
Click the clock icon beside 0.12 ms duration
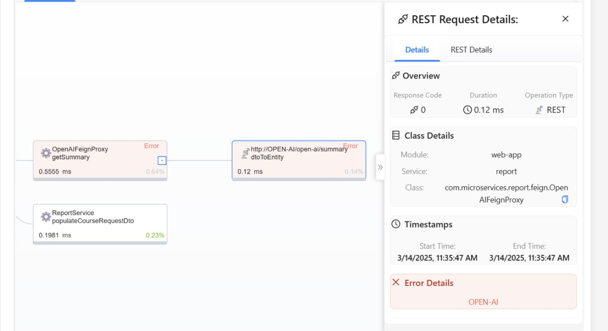(467, 110)
